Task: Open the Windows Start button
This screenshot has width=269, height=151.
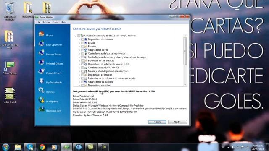Action: pos(5,147)
